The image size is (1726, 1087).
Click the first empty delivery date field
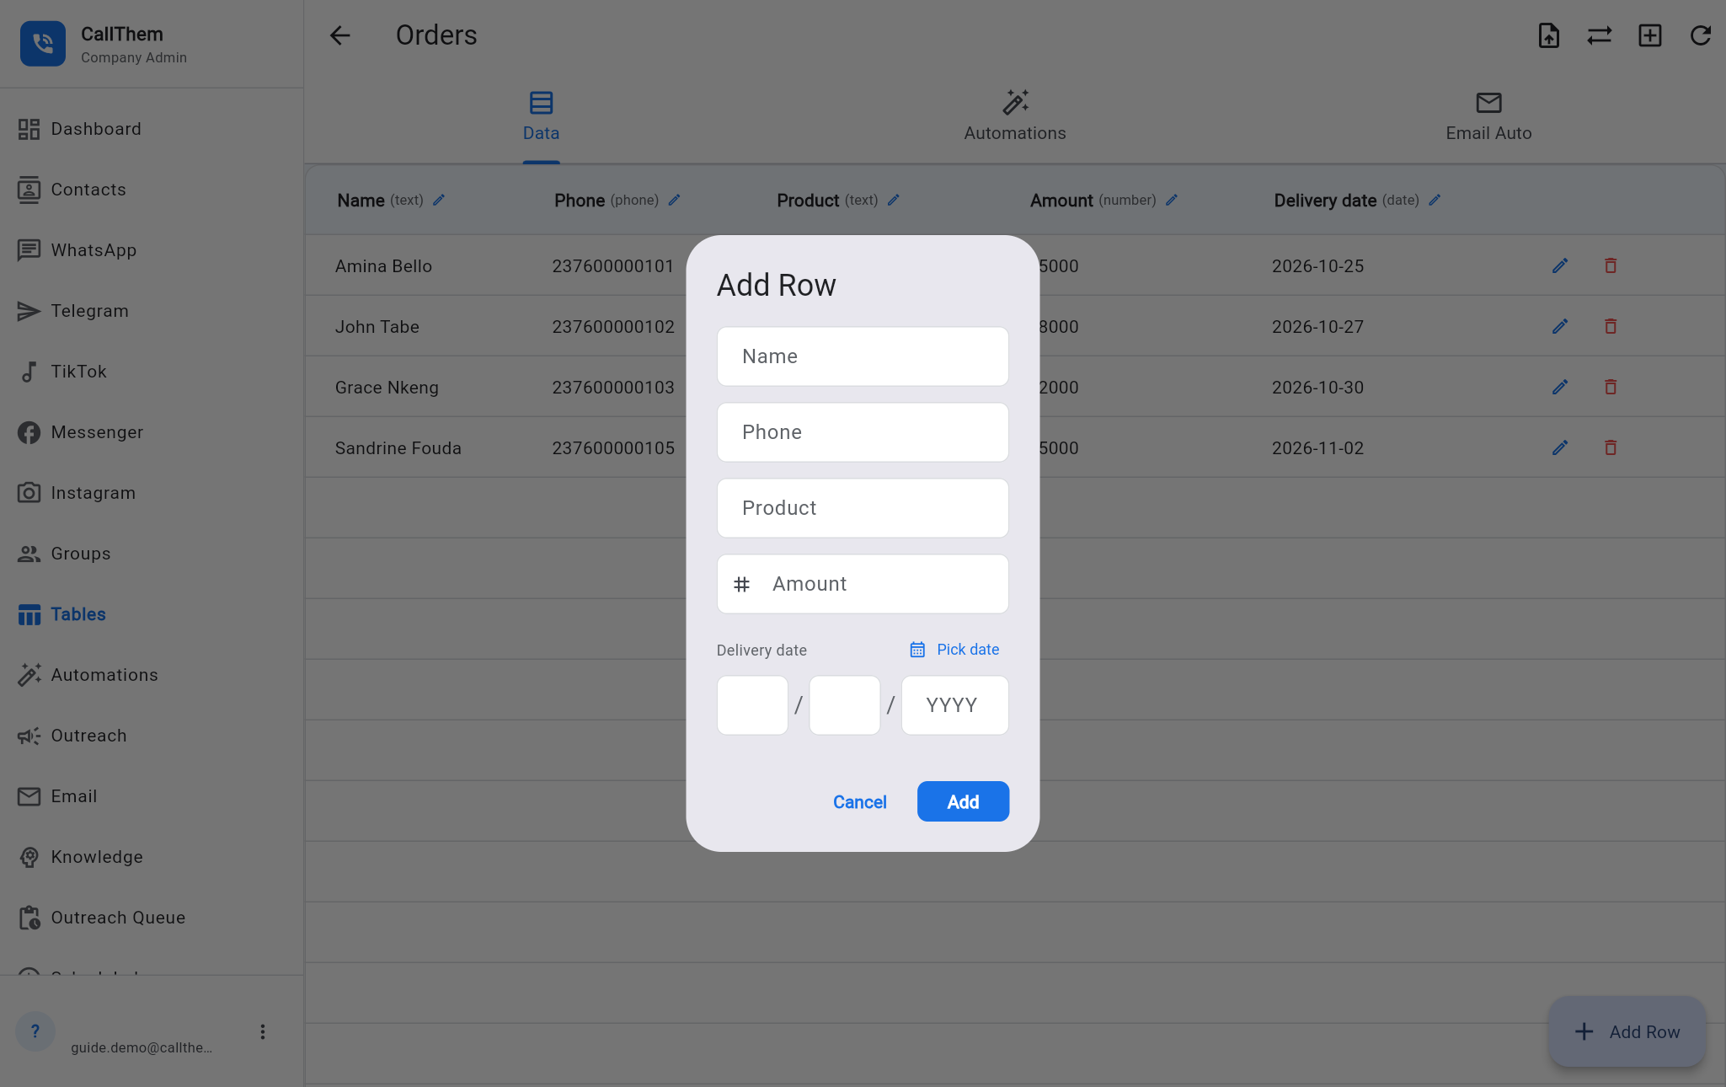(x=752, y=705)
